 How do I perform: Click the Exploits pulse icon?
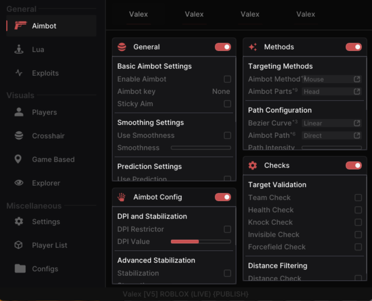[19, 73]
